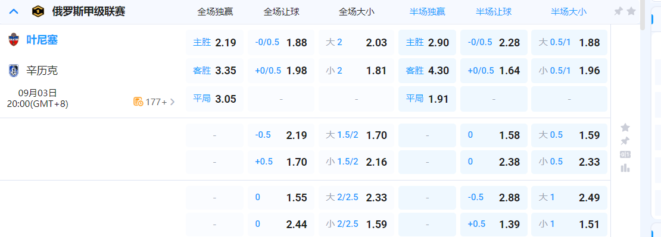661x237 pixels.
Task: Click the 俄罗斯甲级联赛 league badge icon
Action: [38, 11]
